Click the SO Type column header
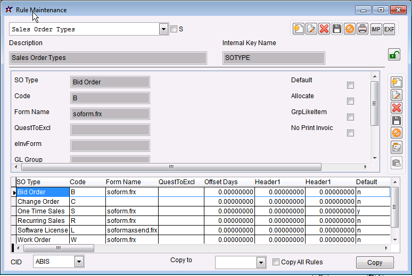 point(43,182)
